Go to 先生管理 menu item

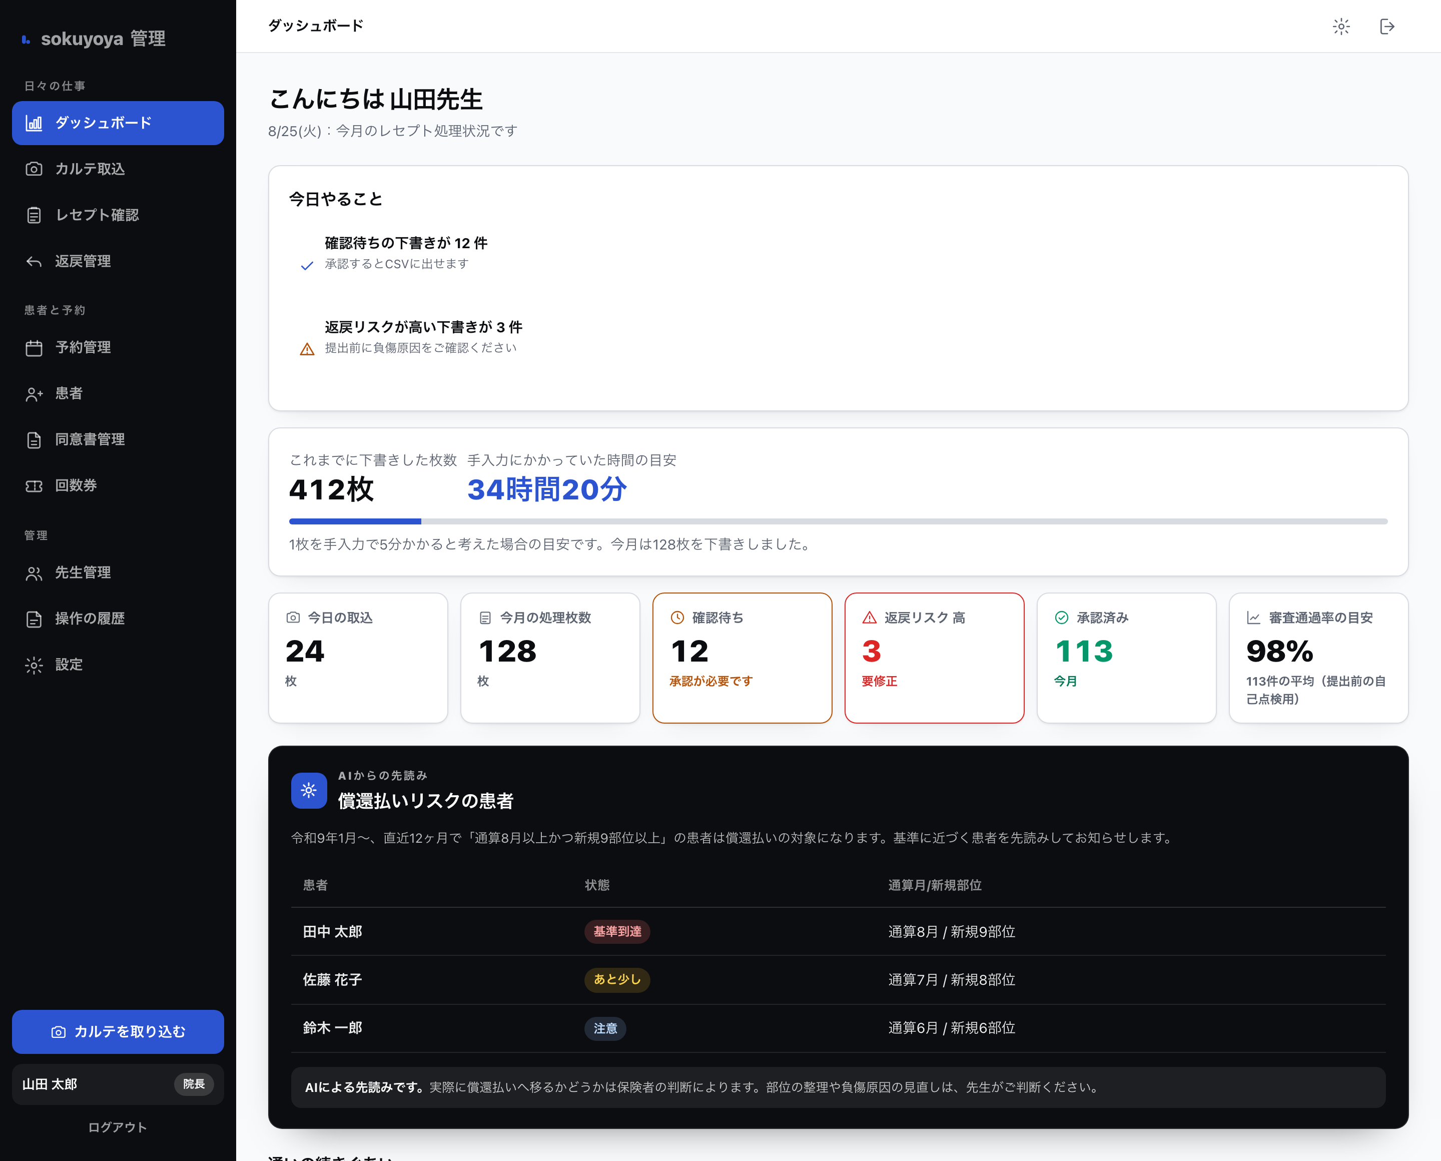[118, 573]
